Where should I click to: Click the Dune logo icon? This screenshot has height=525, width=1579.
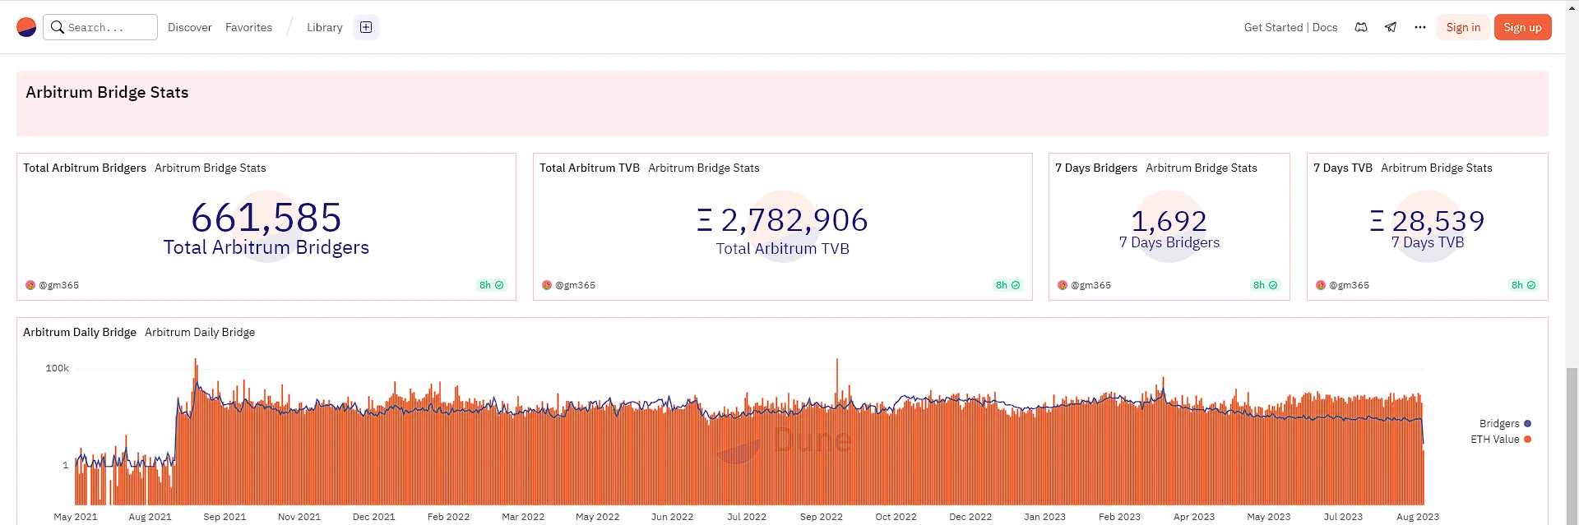[26, 27]
